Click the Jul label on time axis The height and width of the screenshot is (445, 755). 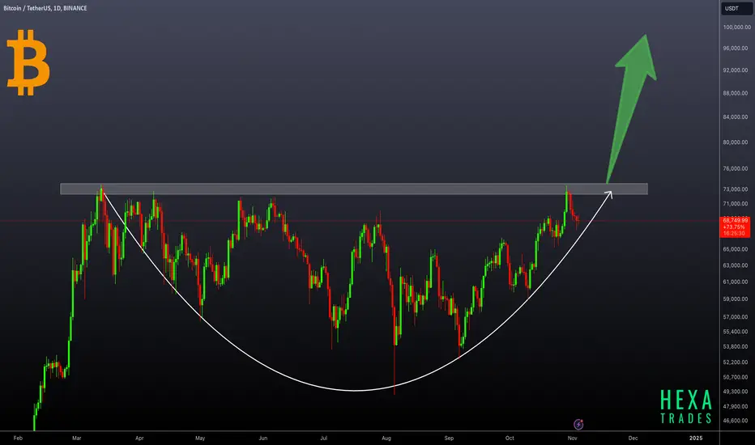coord(323,439)
